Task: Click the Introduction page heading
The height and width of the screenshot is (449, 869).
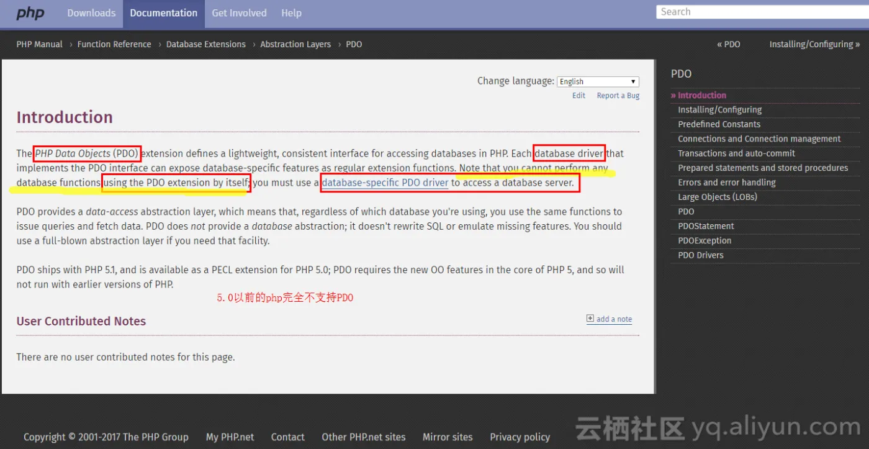Action: click(x=65, y=117)
